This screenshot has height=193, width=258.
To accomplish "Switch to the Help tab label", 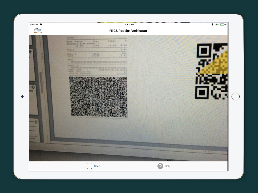I will tap(168, 166).
